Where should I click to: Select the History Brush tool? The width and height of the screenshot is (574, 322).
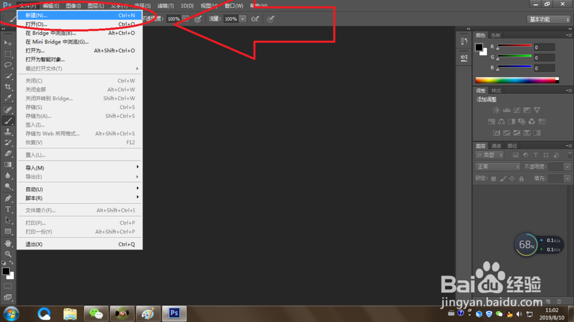(7, 143)
